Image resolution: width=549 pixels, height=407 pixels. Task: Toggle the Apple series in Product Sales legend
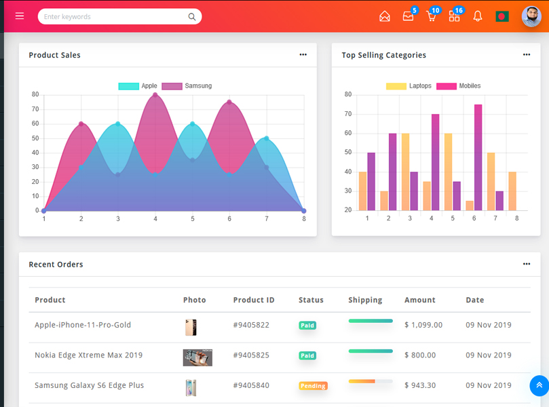tap(138, 86)
